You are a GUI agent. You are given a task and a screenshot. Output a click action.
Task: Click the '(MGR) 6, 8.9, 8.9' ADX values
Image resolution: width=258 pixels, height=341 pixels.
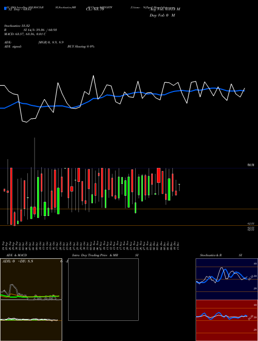(51, 42)
